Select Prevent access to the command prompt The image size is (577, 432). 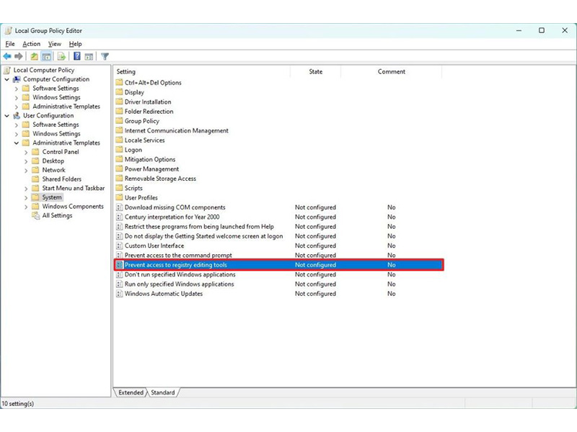pyautogui.click(x=178, y=255)
